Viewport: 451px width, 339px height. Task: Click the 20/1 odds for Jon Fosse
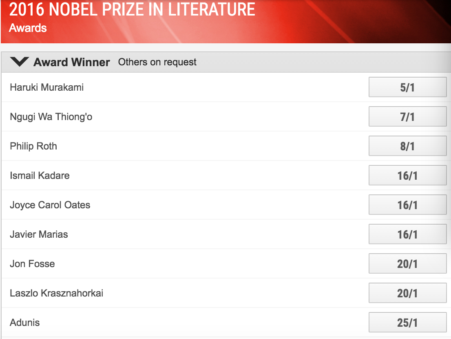407,264
